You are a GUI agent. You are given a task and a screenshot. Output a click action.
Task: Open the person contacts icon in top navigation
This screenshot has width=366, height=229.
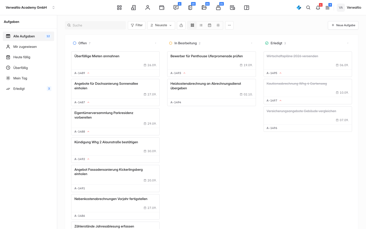[148, 8]
